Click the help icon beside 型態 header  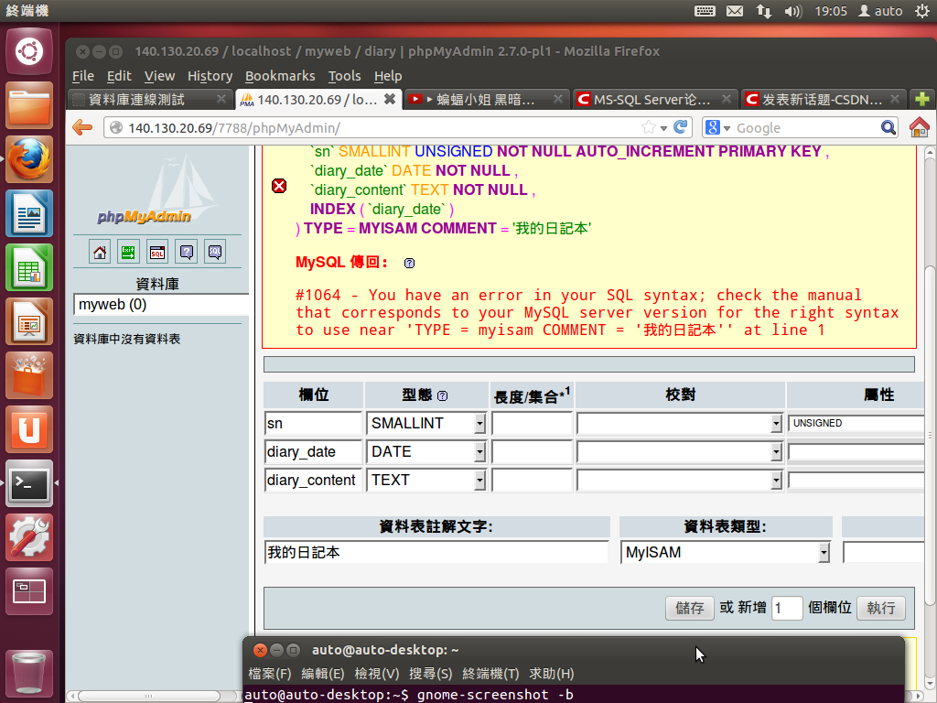[443, 396]
